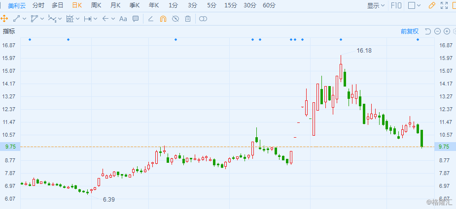The image size is (456, 209).
Task: Zoom in chart with plus icon
Action: pyautogui.click(x=447, y=31)
